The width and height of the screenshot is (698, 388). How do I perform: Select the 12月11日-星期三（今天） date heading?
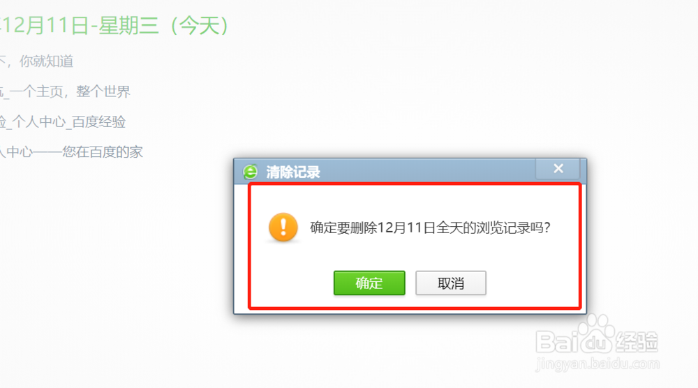click(114, 25)
